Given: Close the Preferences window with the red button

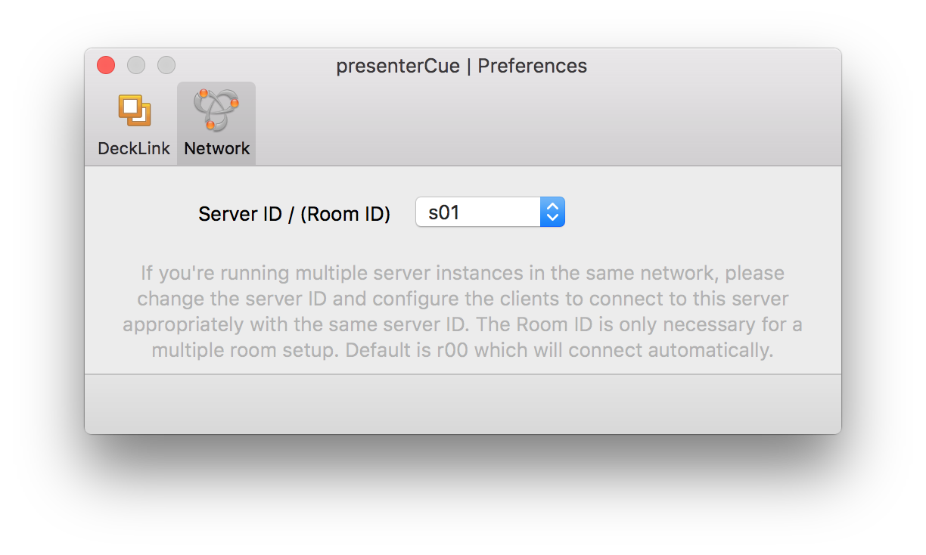Looking at the screenshot, I should 106,66.
